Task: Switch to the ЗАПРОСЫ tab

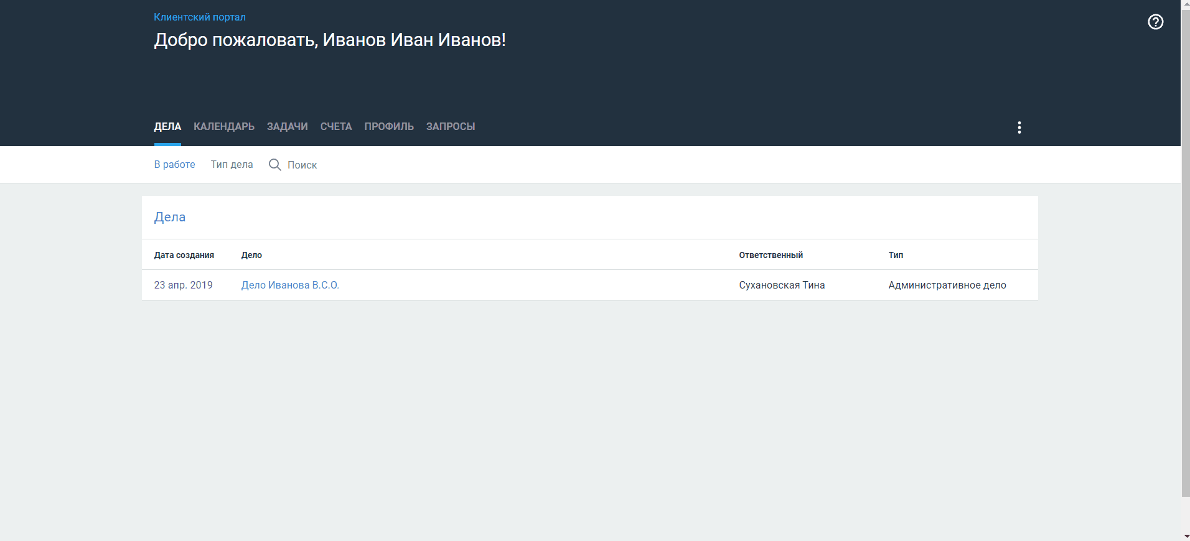Action: click(x=451, y=127)
